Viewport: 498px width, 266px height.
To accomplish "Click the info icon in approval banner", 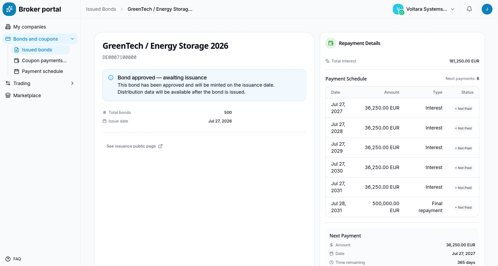I will [111, 78].
